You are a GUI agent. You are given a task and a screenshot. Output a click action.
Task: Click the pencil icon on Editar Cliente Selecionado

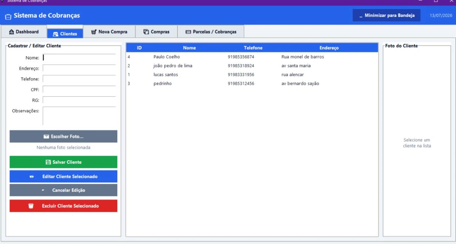tap(32, 177)
